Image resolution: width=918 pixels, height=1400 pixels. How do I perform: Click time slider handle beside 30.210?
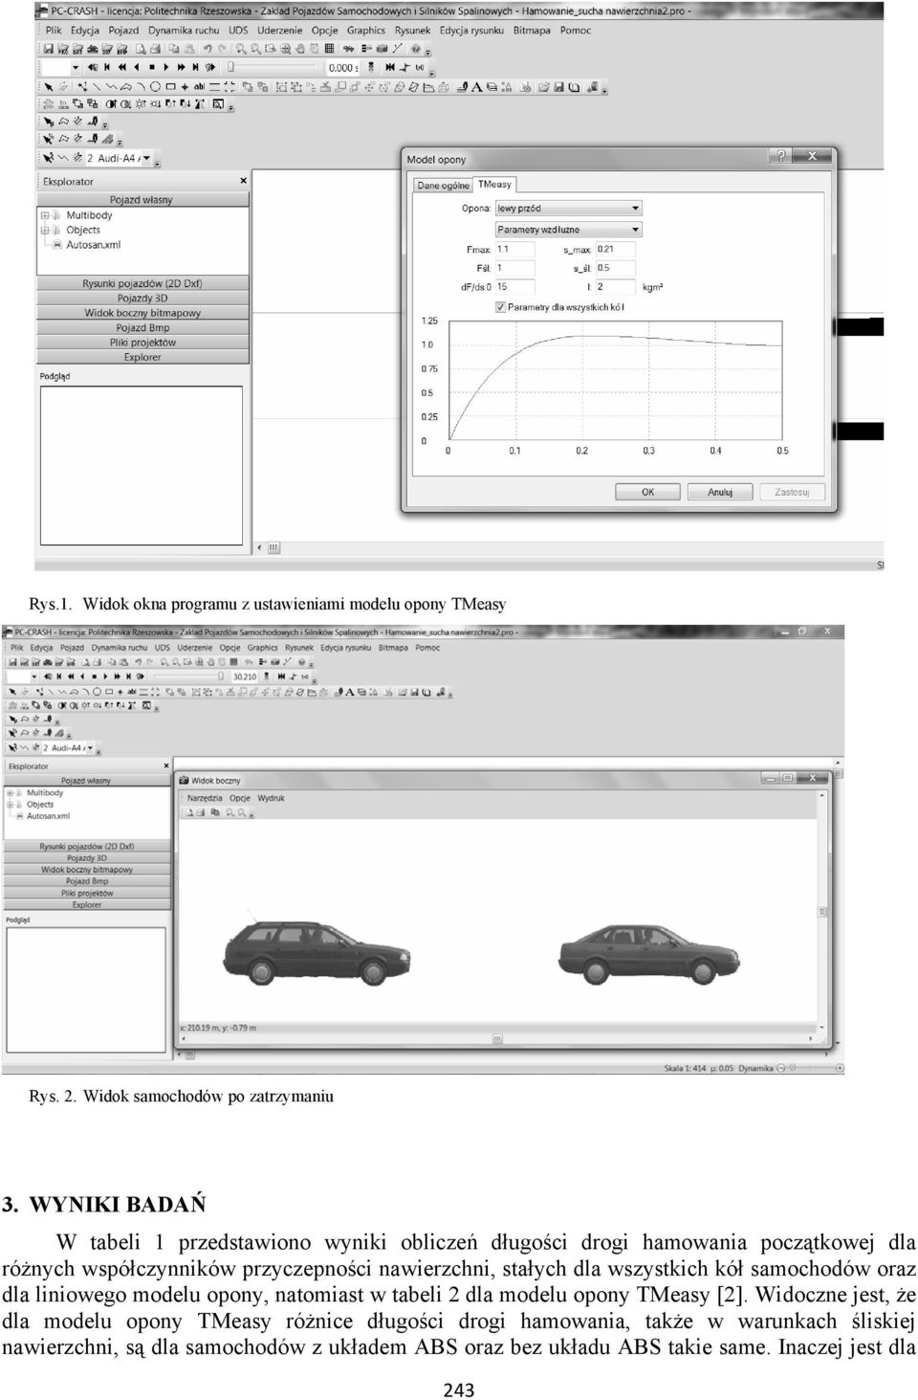pyautogui.click(x=221, y=676)
